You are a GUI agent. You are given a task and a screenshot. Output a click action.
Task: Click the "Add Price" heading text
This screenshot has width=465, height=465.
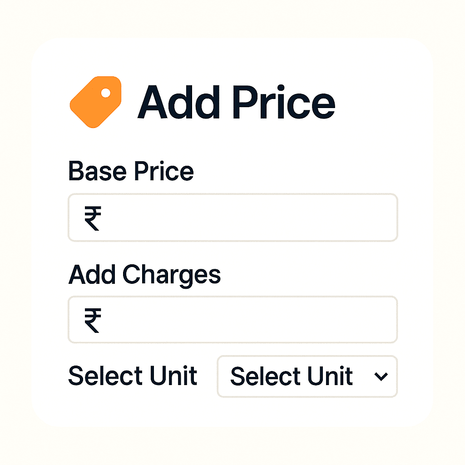point(236,103)
